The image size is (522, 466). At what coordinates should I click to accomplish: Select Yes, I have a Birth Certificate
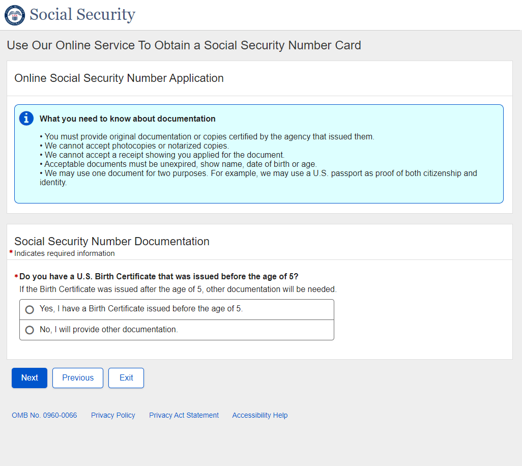(x=30, y=309)
